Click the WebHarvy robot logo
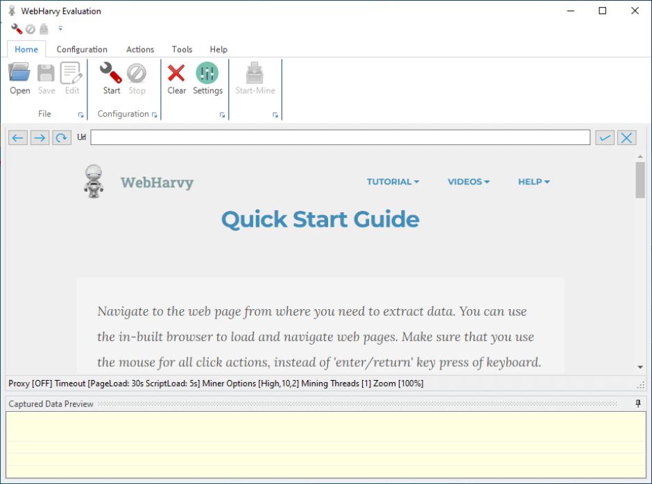The width and height of the screenshot is (652, 484). pyautogui.click(x=94, y=181)
